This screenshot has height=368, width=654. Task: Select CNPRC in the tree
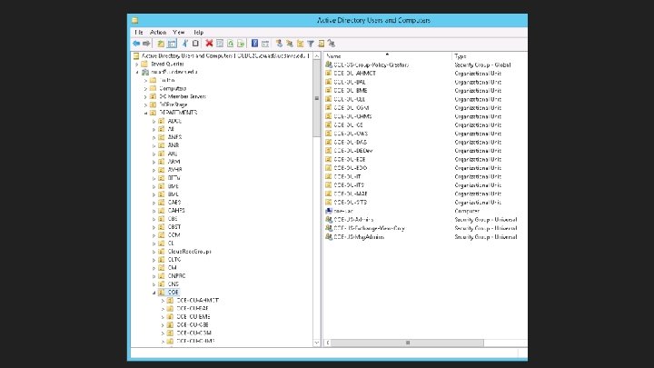[177, 276]
